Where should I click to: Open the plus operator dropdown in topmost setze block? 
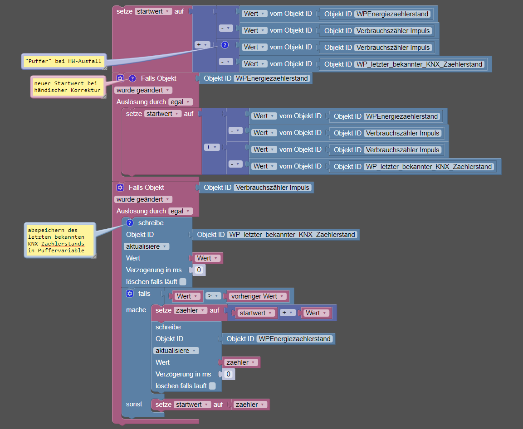coord(202,45)
